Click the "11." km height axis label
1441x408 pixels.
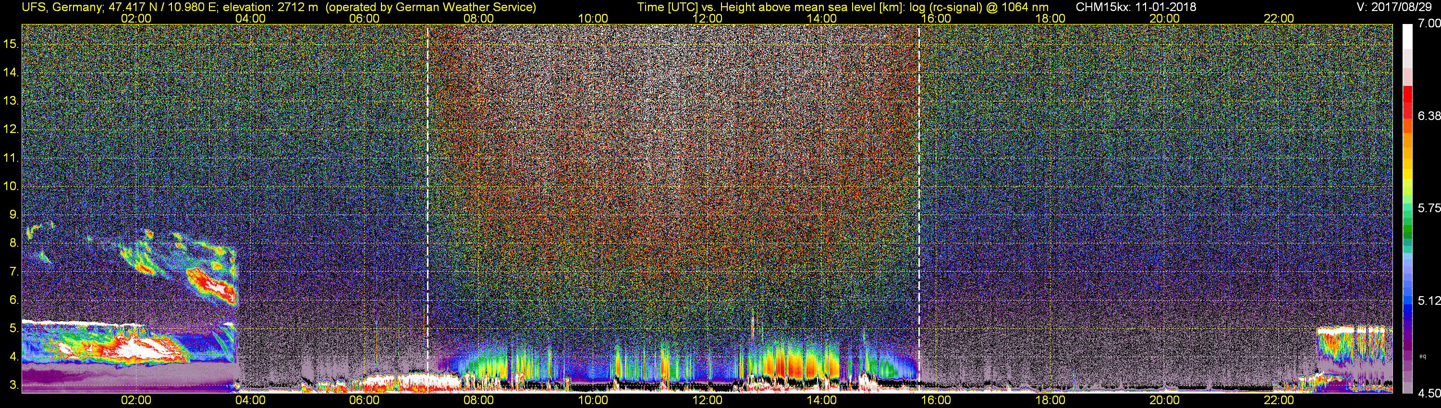coord(11,157)
